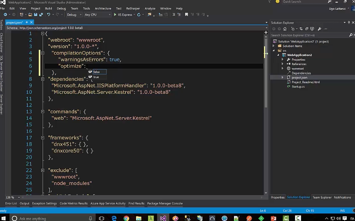The image size is (355, 221).
Task: Collapse the frameworks block in the editor
Action: click(x=43, y=138)
